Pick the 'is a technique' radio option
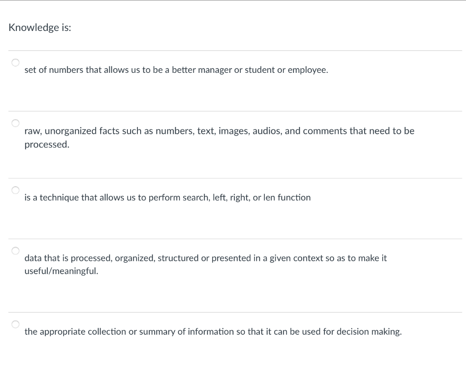This screenshot has width=466, height=372. click(15, 190)
